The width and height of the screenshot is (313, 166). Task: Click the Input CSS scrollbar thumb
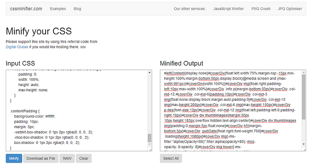point(150,138)
